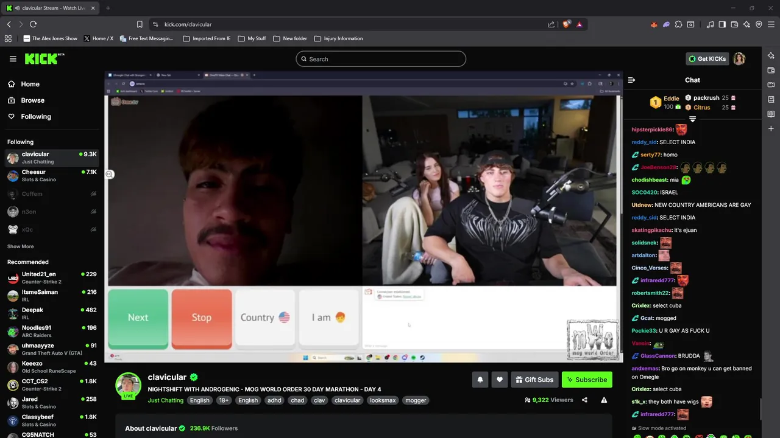Image resolution: width=780 pixels, height=438 pixels.
Task: Open the Just Chatting category link
Action: tap(165, 400)
